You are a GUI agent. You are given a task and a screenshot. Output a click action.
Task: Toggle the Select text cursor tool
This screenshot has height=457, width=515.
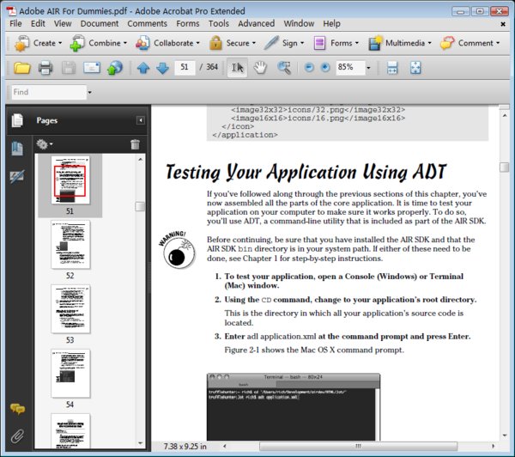pyautogui.click(x=238, y=67)
